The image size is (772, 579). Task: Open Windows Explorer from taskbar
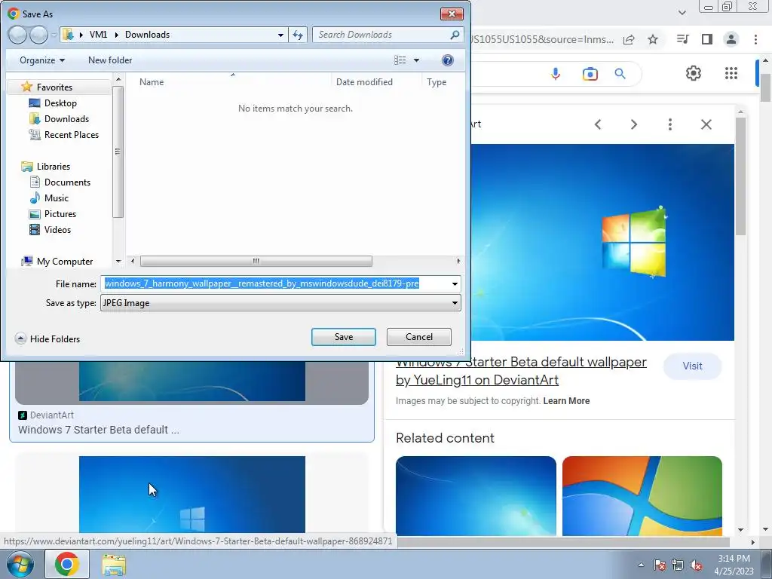[x=114, y=565]
